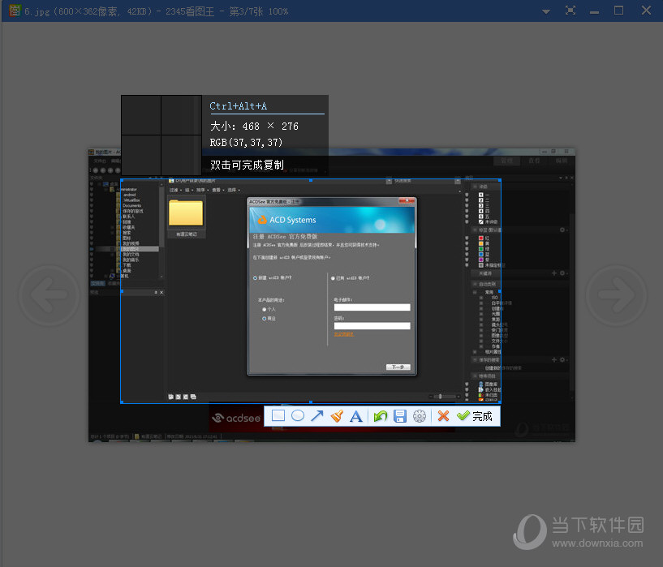Click the orange forgot-password link
This screenshot has height=567, width=663.
(344, 333)
